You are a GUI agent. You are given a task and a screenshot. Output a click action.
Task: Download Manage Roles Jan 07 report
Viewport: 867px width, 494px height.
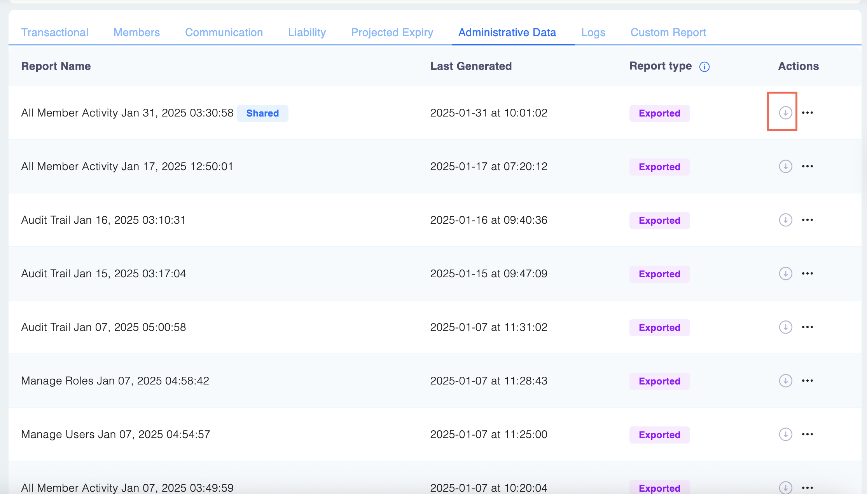click(785, 381)
